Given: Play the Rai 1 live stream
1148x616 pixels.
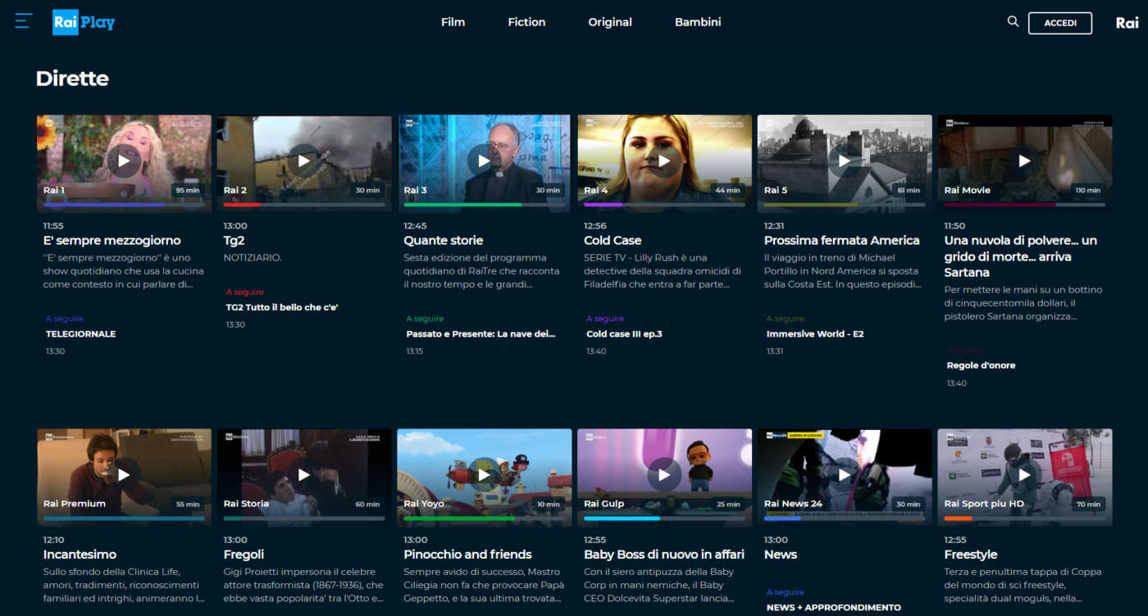Looking at the screenshot, I should pos(124,161).
